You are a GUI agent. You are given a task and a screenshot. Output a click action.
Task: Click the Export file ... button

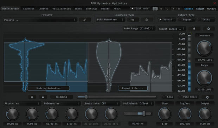pyautogui.click(x=133, y=88)
